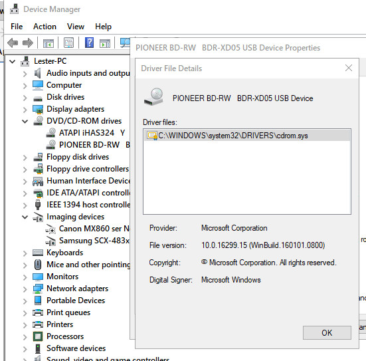Select ATAPI iHAS324 drive entry
Screen dimensions: 366x361
tap(92, 133)
